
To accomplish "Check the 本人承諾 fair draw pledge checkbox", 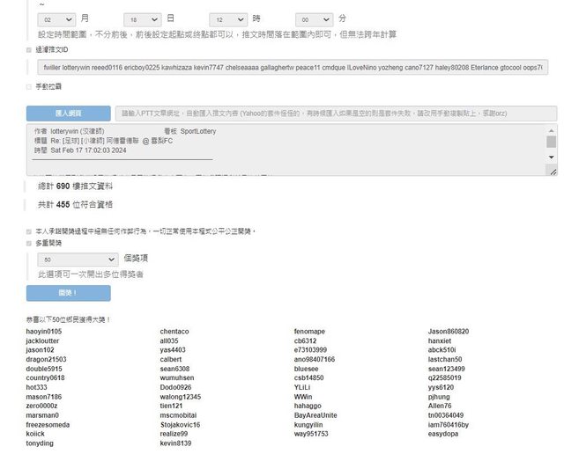I will tap(29, 231).
